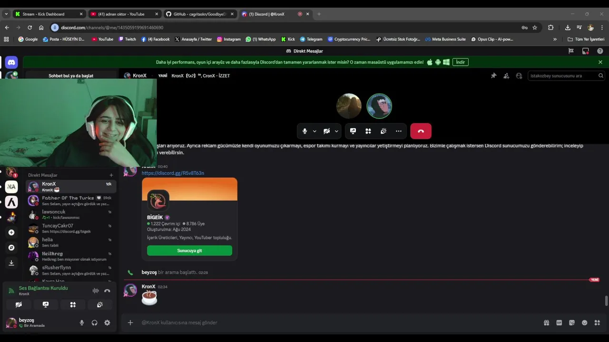This screenshot has height=342, width=609.
Task: Open soundboard from call controls
Action: click(383, 131)
